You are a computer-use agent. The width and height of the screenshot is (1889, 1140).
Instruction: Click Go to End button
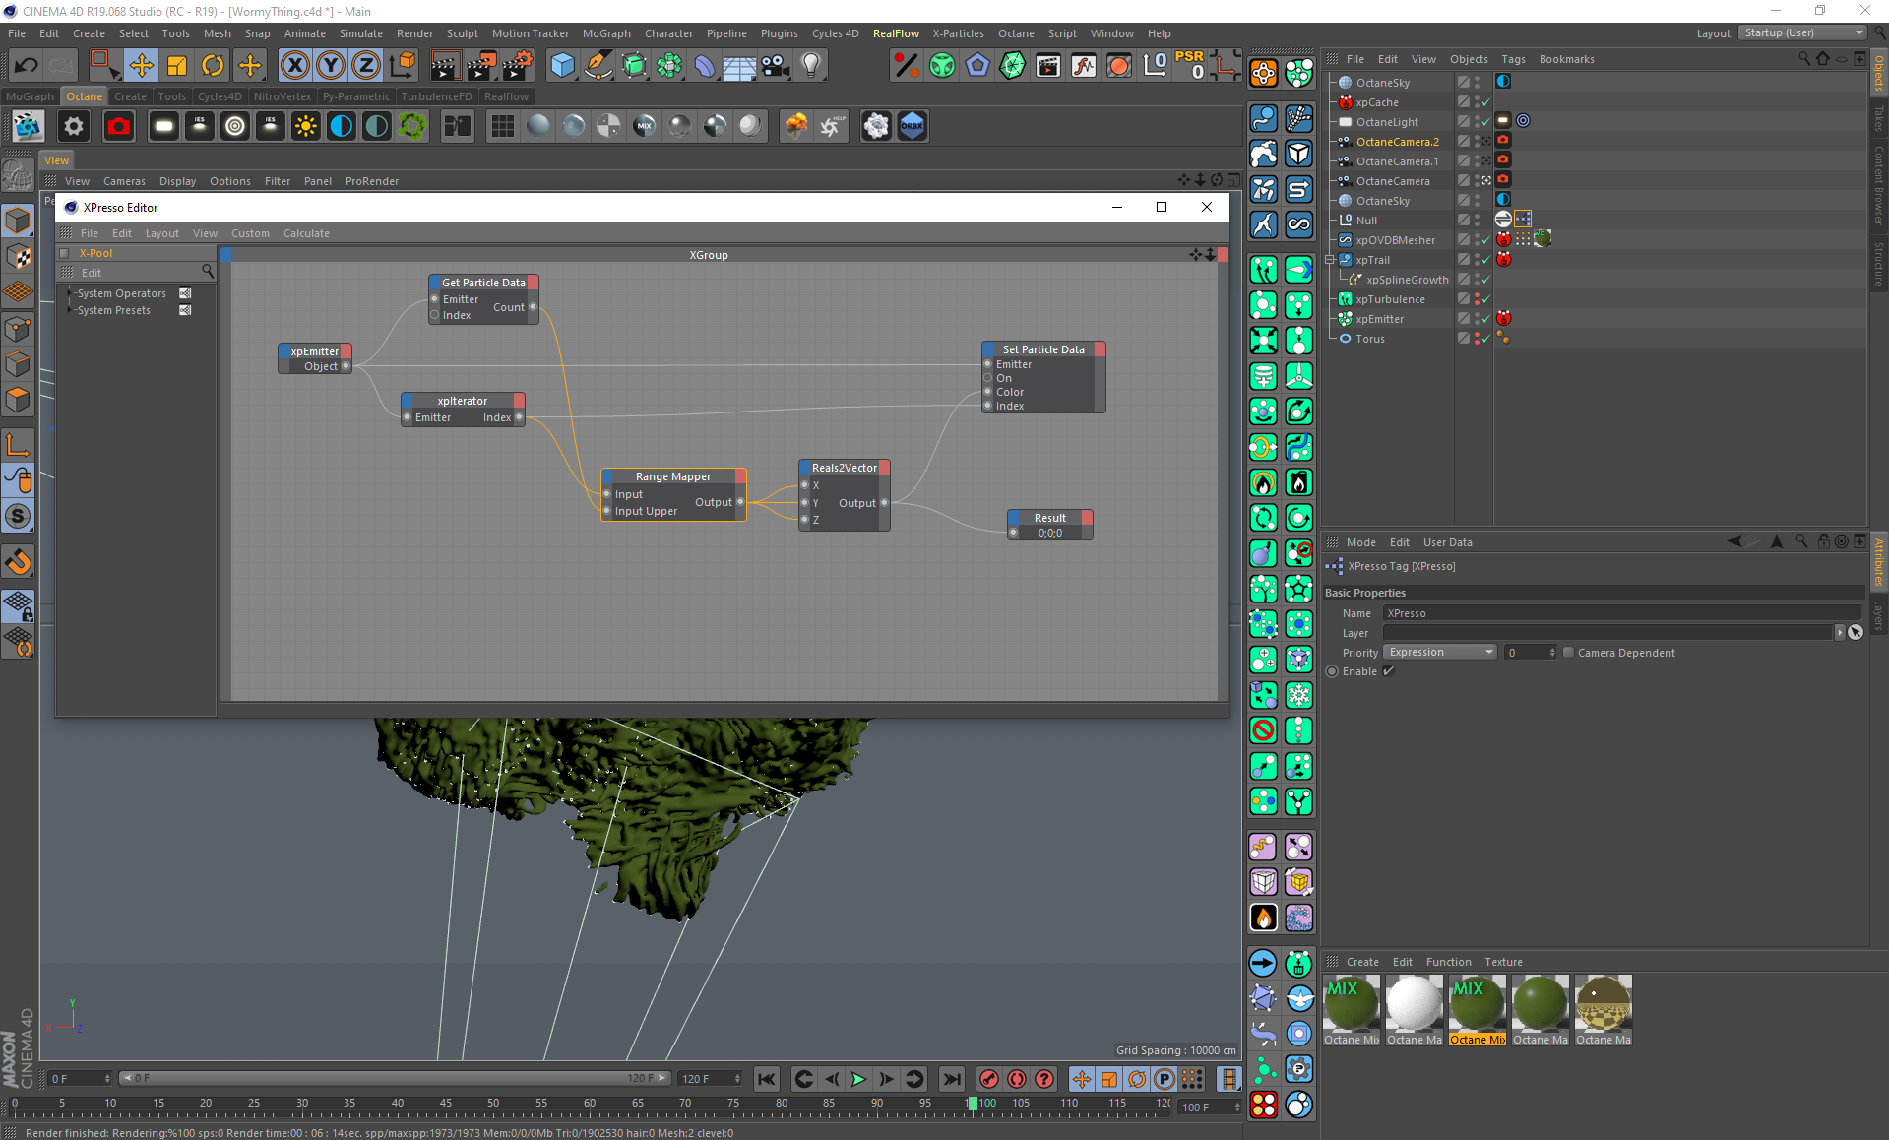[x=951, y=1079]
